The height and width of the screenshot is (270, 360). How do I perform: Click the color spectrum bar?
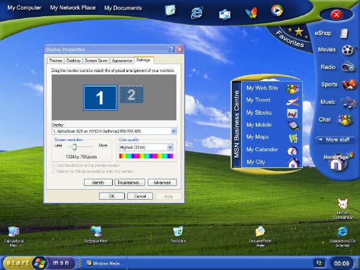(146, 156)
